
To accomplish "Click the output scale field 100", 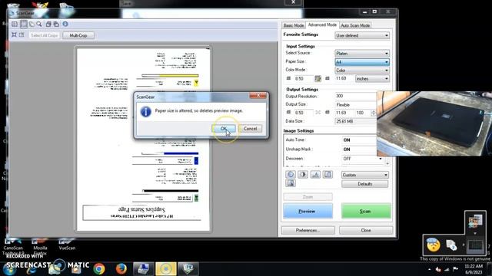I will point(362,113).
